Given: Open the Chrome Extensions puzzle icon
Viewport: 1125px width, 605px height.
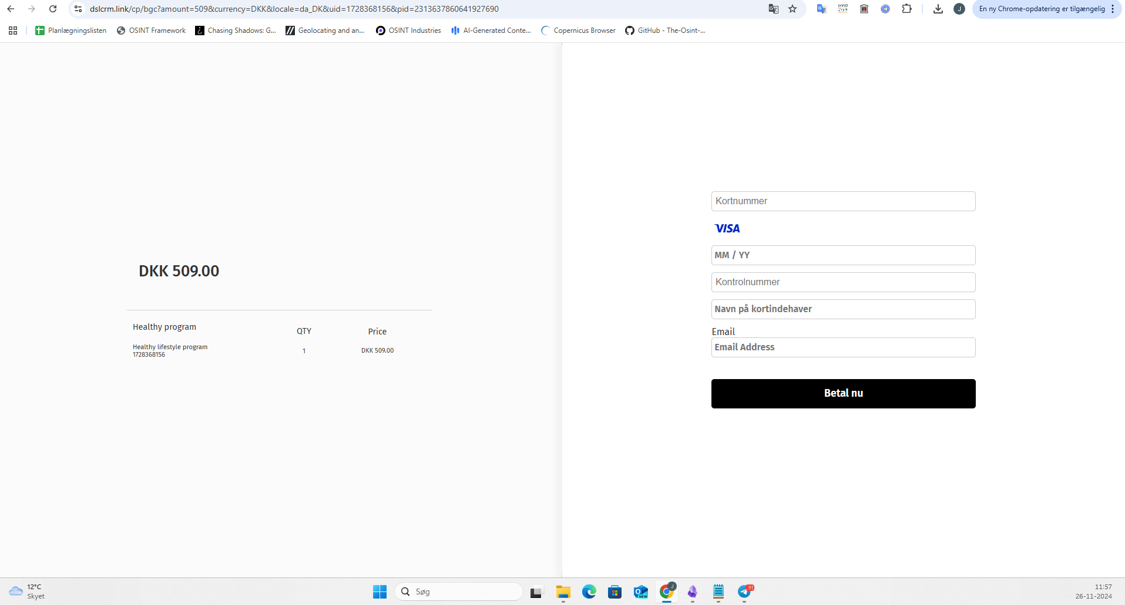Looking at the screenshot, I should (906, 9).
